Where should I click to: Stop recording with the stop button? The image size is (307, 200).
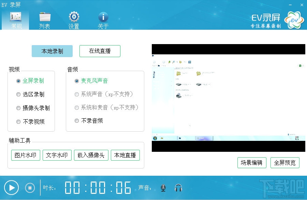click(x=30, y=188)
